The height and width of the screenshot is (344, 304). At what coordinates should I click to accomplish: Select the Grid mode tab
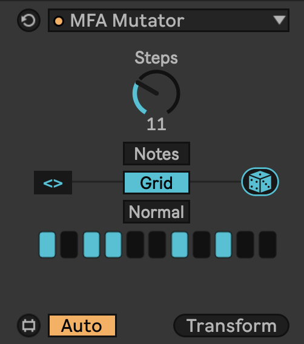(x=156, y=182)
